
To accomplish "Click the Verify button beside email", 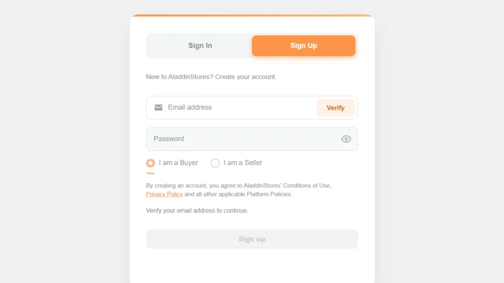I will click(336, 108).
